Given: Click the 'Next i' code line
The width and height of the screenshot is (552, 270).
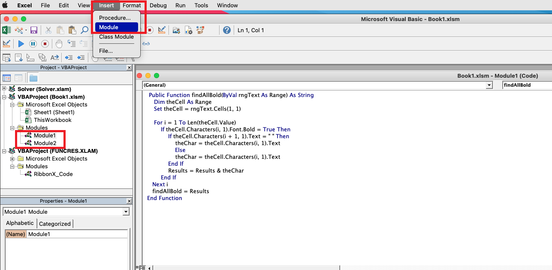Looking at the screenshot, I should click(160, 184).
